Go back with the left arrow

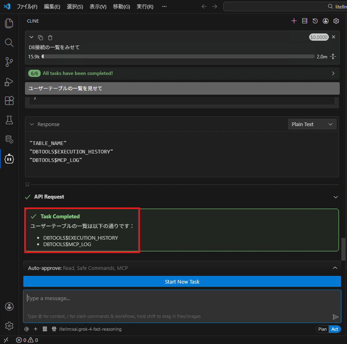tap(204, 6)
